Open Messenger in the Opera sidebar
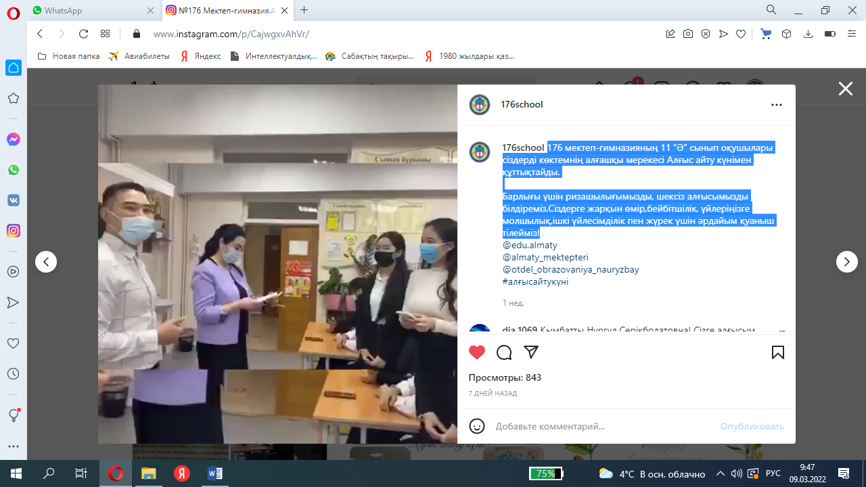This screenshot has height=487, width=866. pos(13,139)
